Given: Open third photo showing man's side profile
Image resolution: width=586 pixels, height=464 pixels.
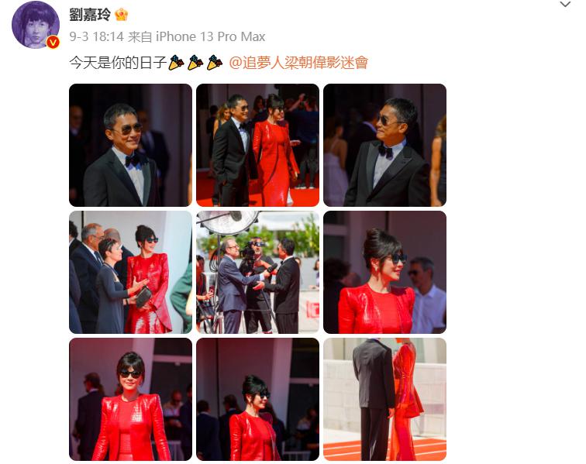Looking at the screenshot, I should pyautogui.click(x=384, y=145).
